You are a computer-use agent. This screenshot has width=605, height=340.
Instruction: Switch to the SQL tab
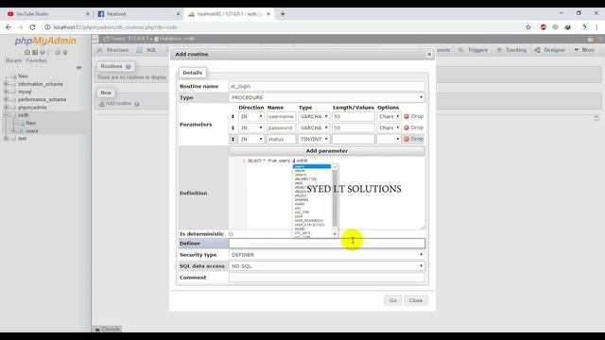147,50
